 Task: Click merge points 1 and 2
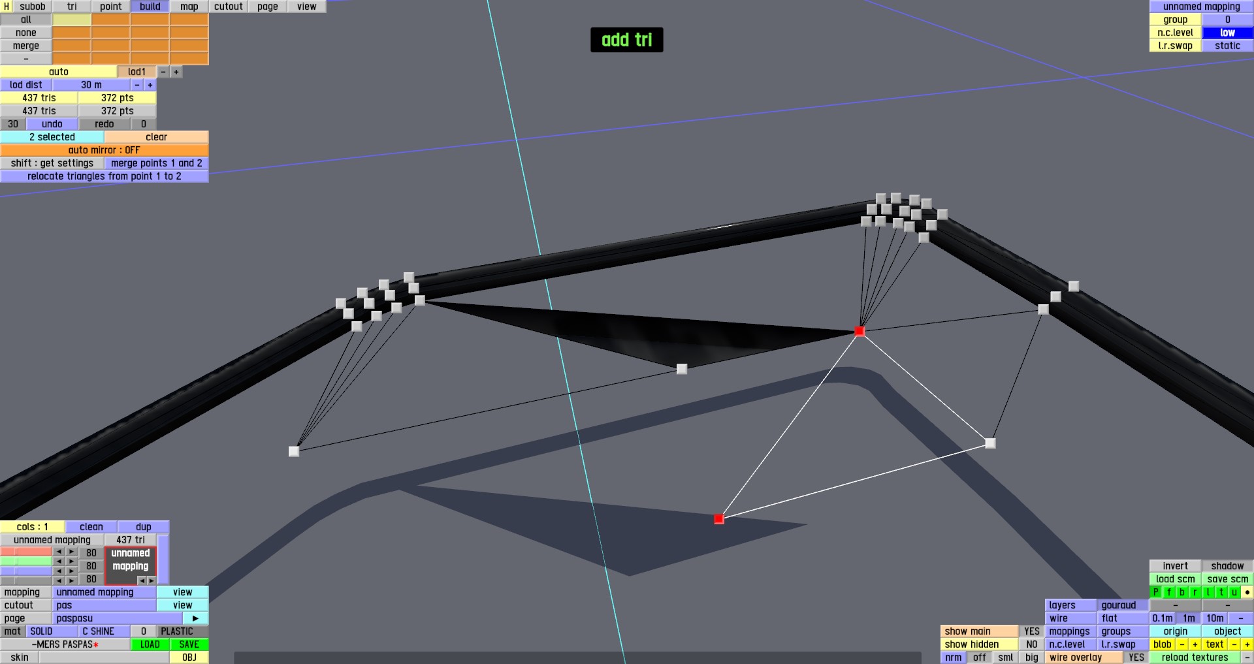pos(156,163)
